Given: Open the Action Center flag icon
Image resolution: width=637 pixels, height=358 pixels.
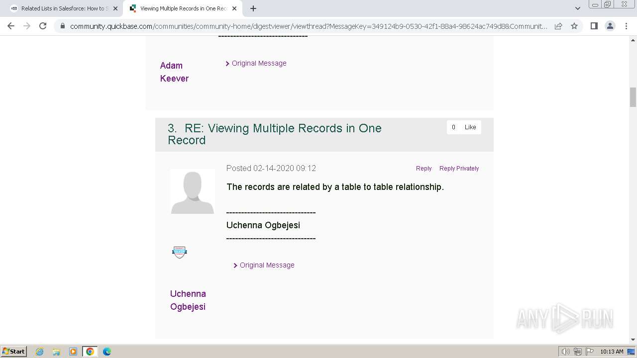Looking at the screenshot, I should click(x=590, y=352).
